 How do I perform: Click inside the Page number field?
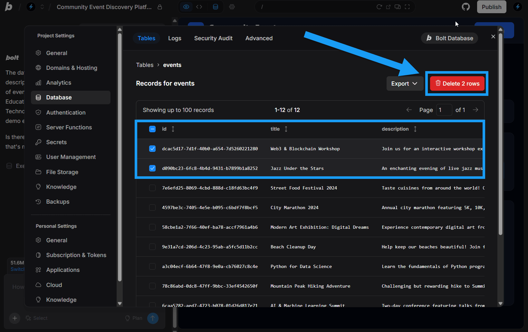point(444,110)
